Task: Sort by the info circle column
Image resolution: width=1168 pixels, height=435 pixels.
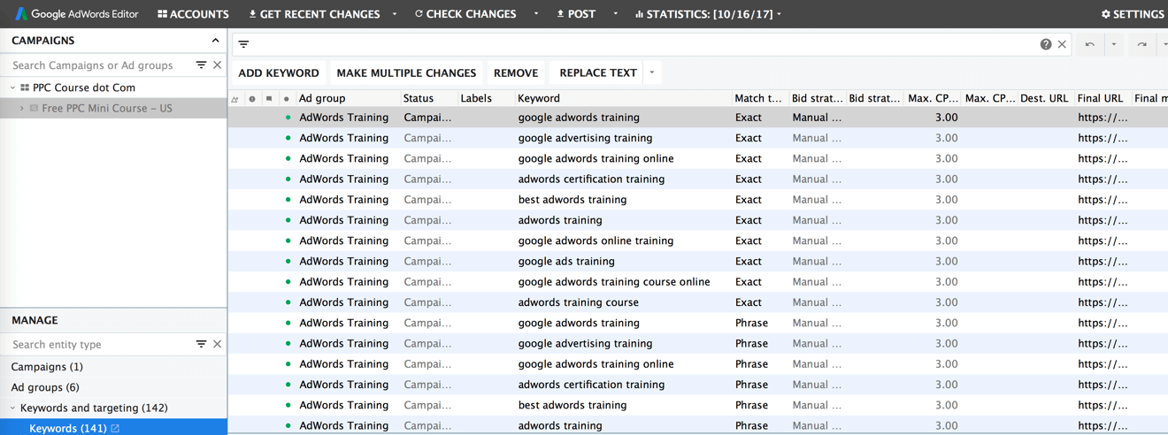Action: (252, 99)
